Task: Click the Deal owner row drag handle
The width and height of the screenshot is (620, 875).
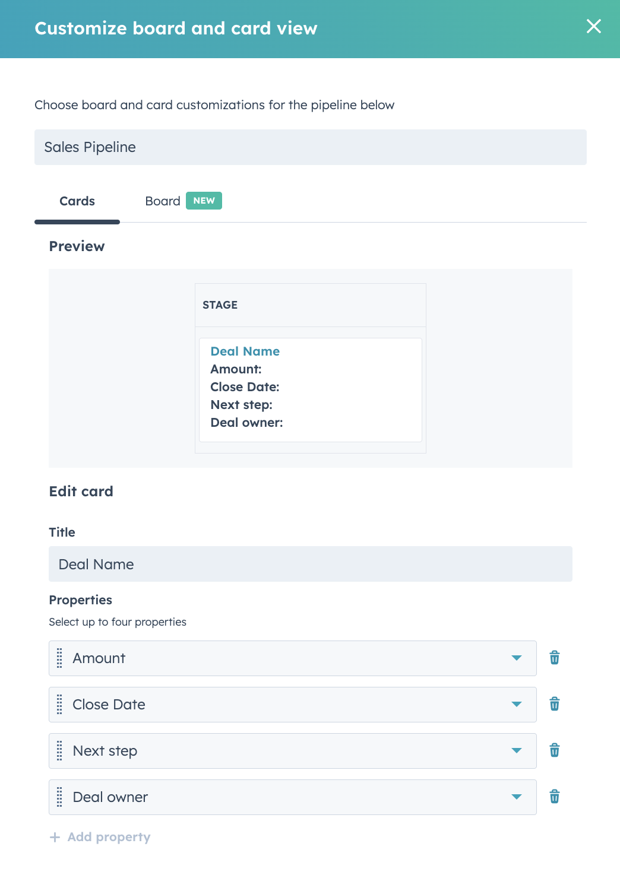Action: point(59,797)
